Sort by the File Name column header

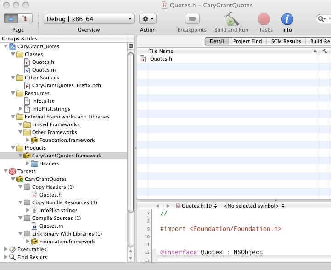tap(233, 51)
